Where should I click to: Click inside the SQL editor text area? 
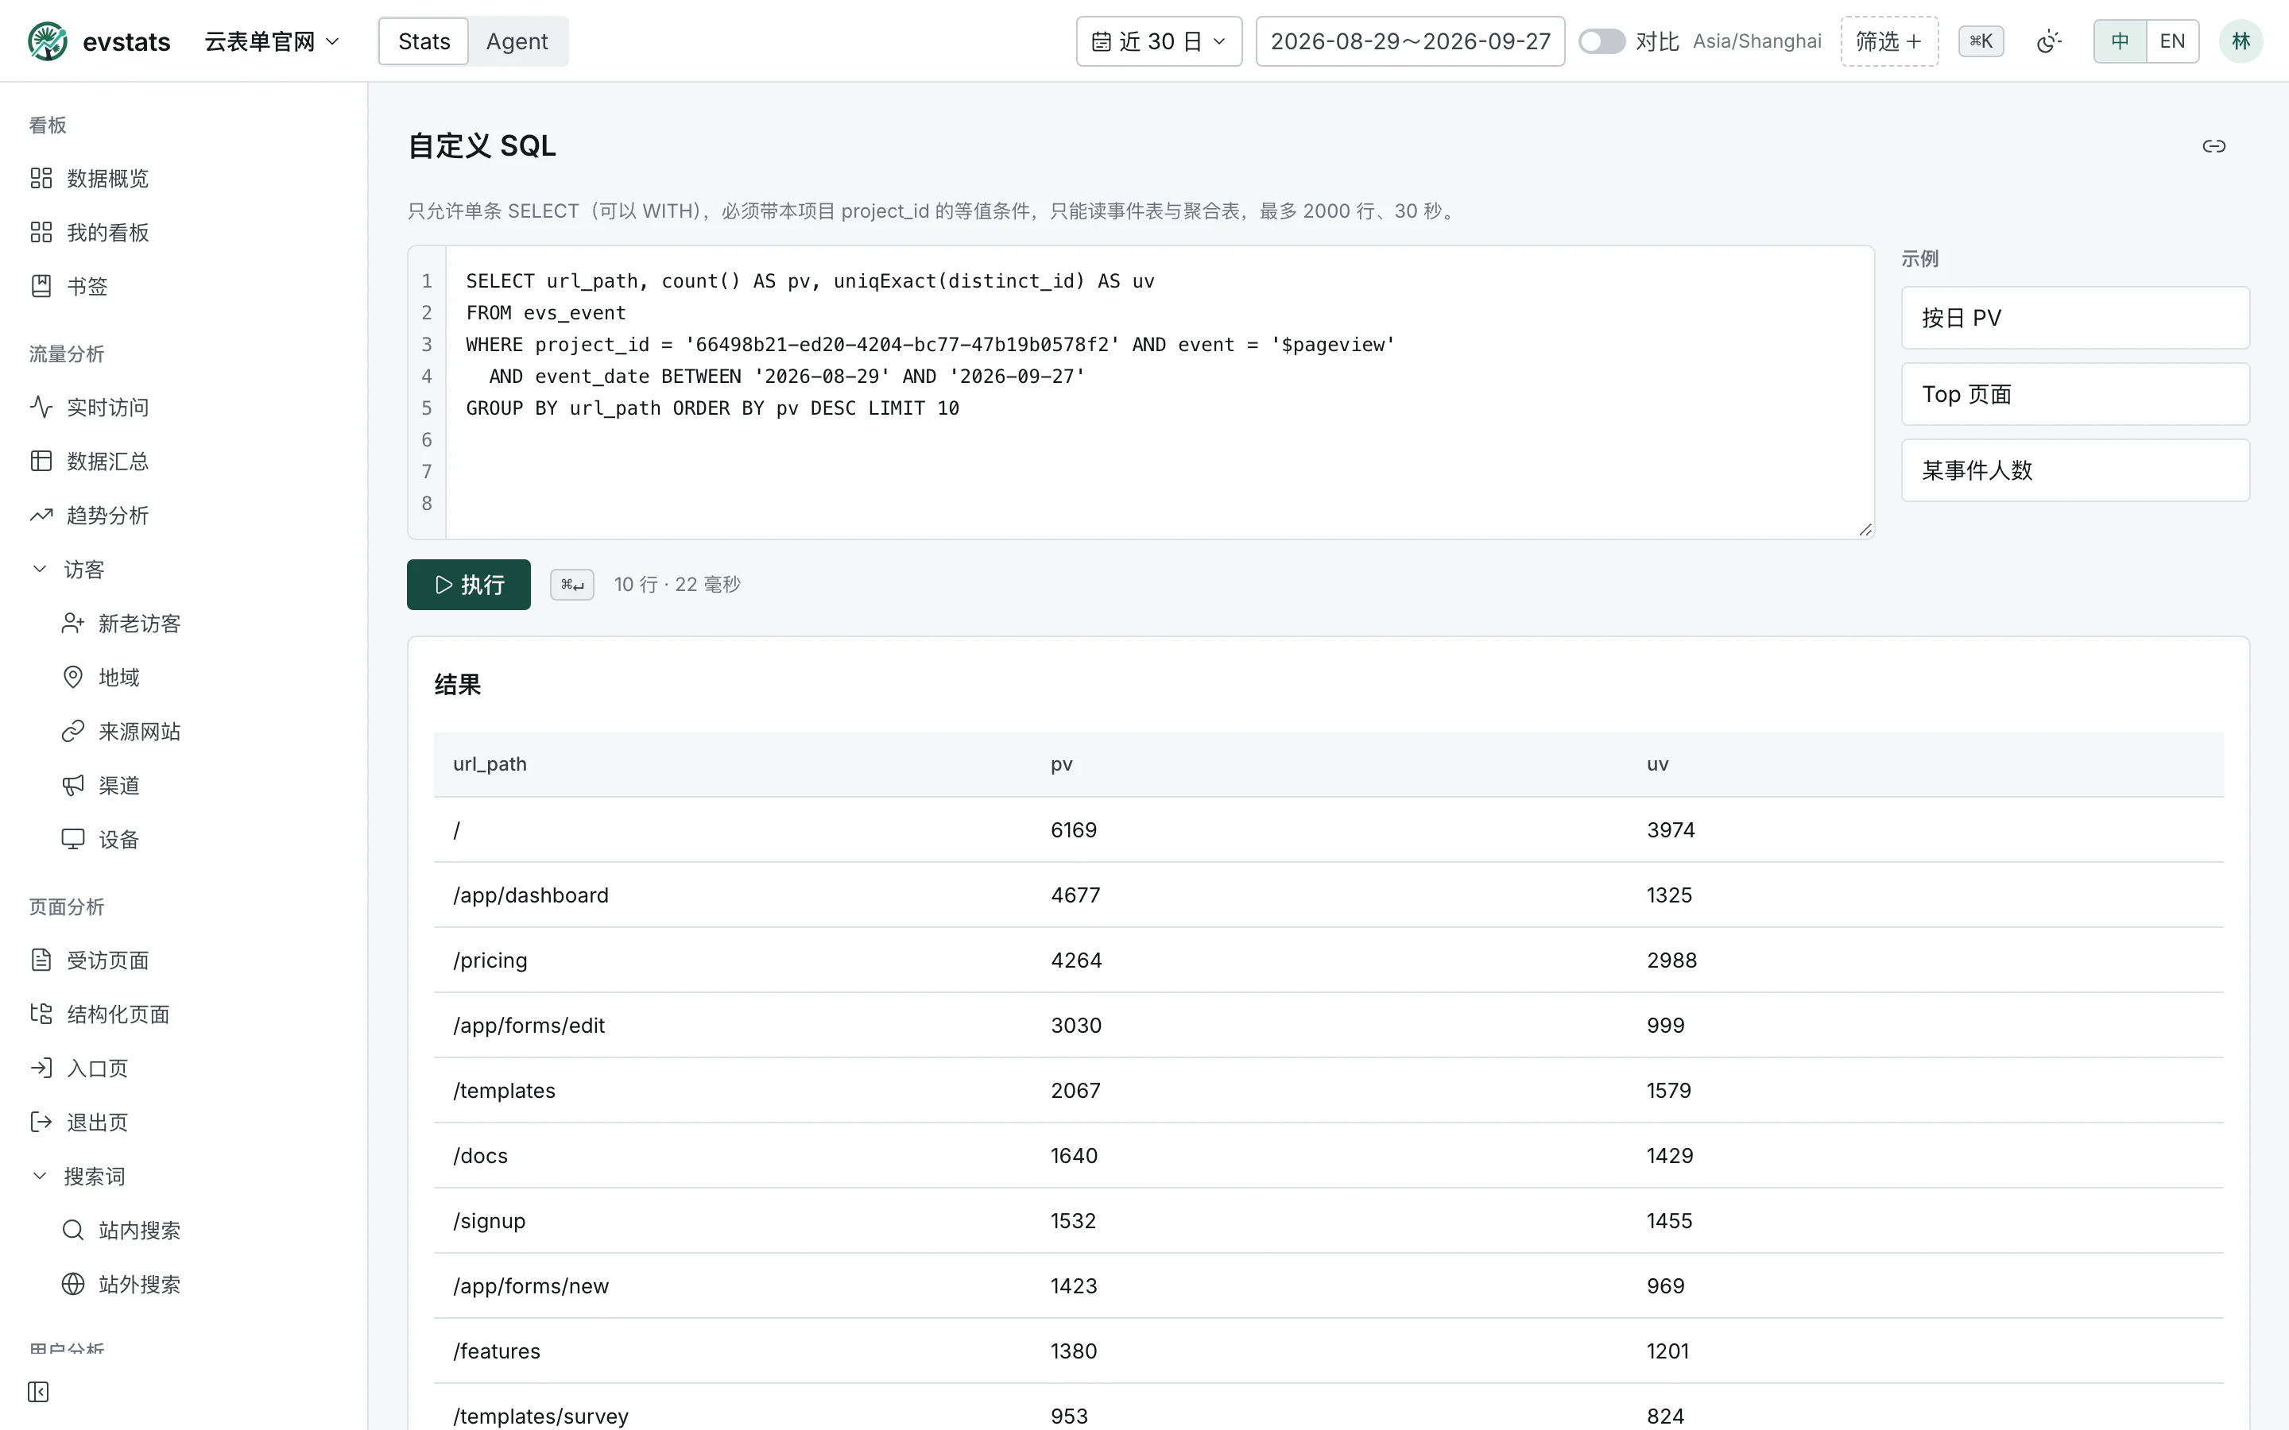tap(1160, 392)
